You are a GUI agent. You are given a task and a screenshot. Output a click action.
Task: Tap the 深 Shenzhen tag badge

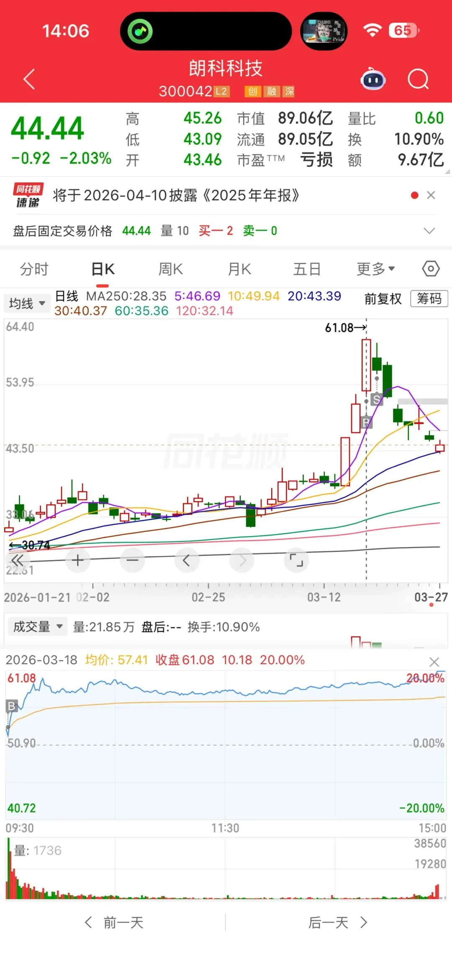pos(289,91)
